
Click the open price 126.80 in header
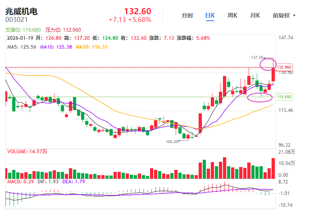[x=54, y=38]
